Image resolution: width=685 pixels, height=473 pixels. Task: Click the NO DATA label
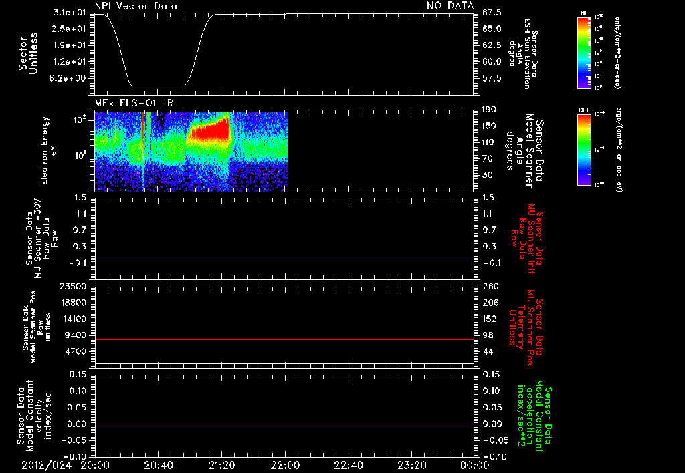(450, 6)
